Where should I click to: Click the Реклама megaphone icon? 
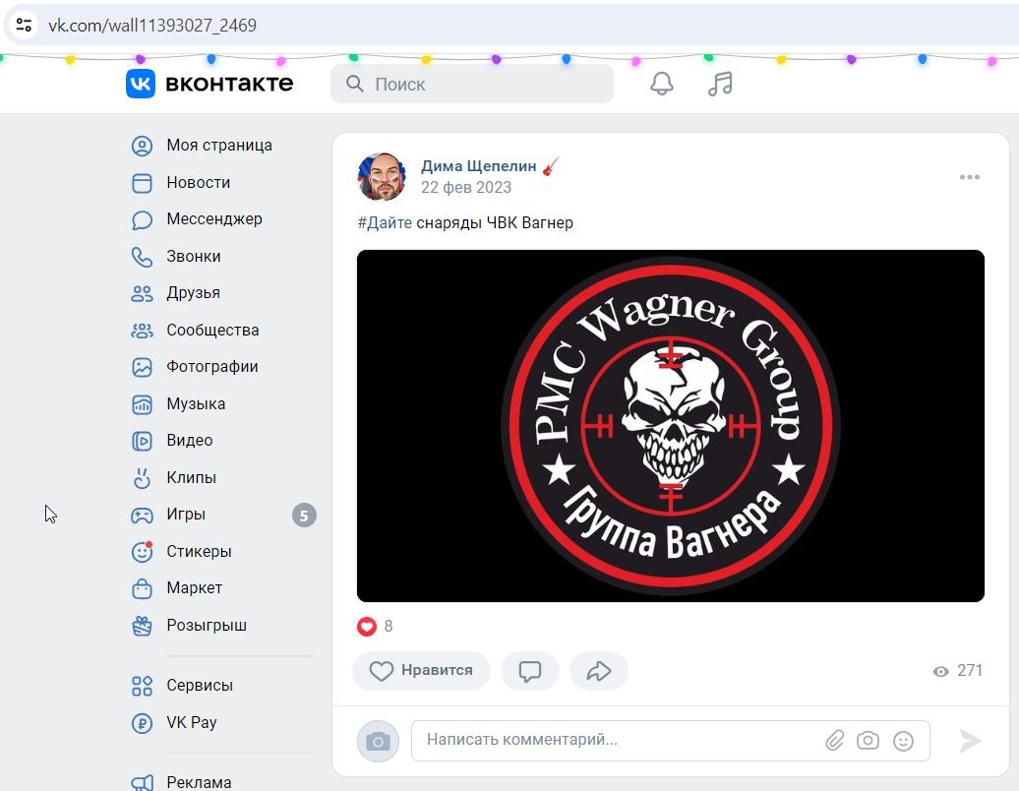coord(142,782)
